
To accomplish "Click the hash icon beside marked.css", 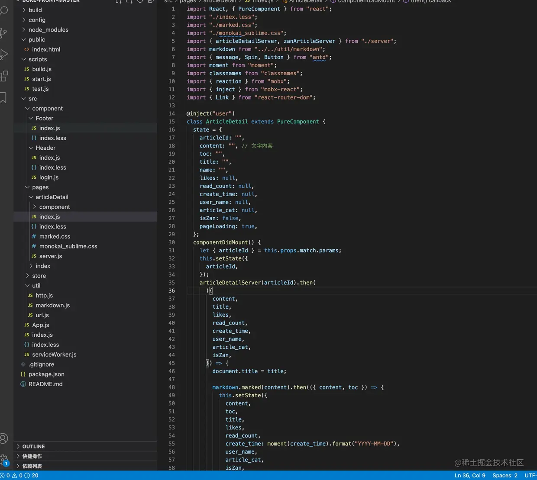I will pos(34,236).
